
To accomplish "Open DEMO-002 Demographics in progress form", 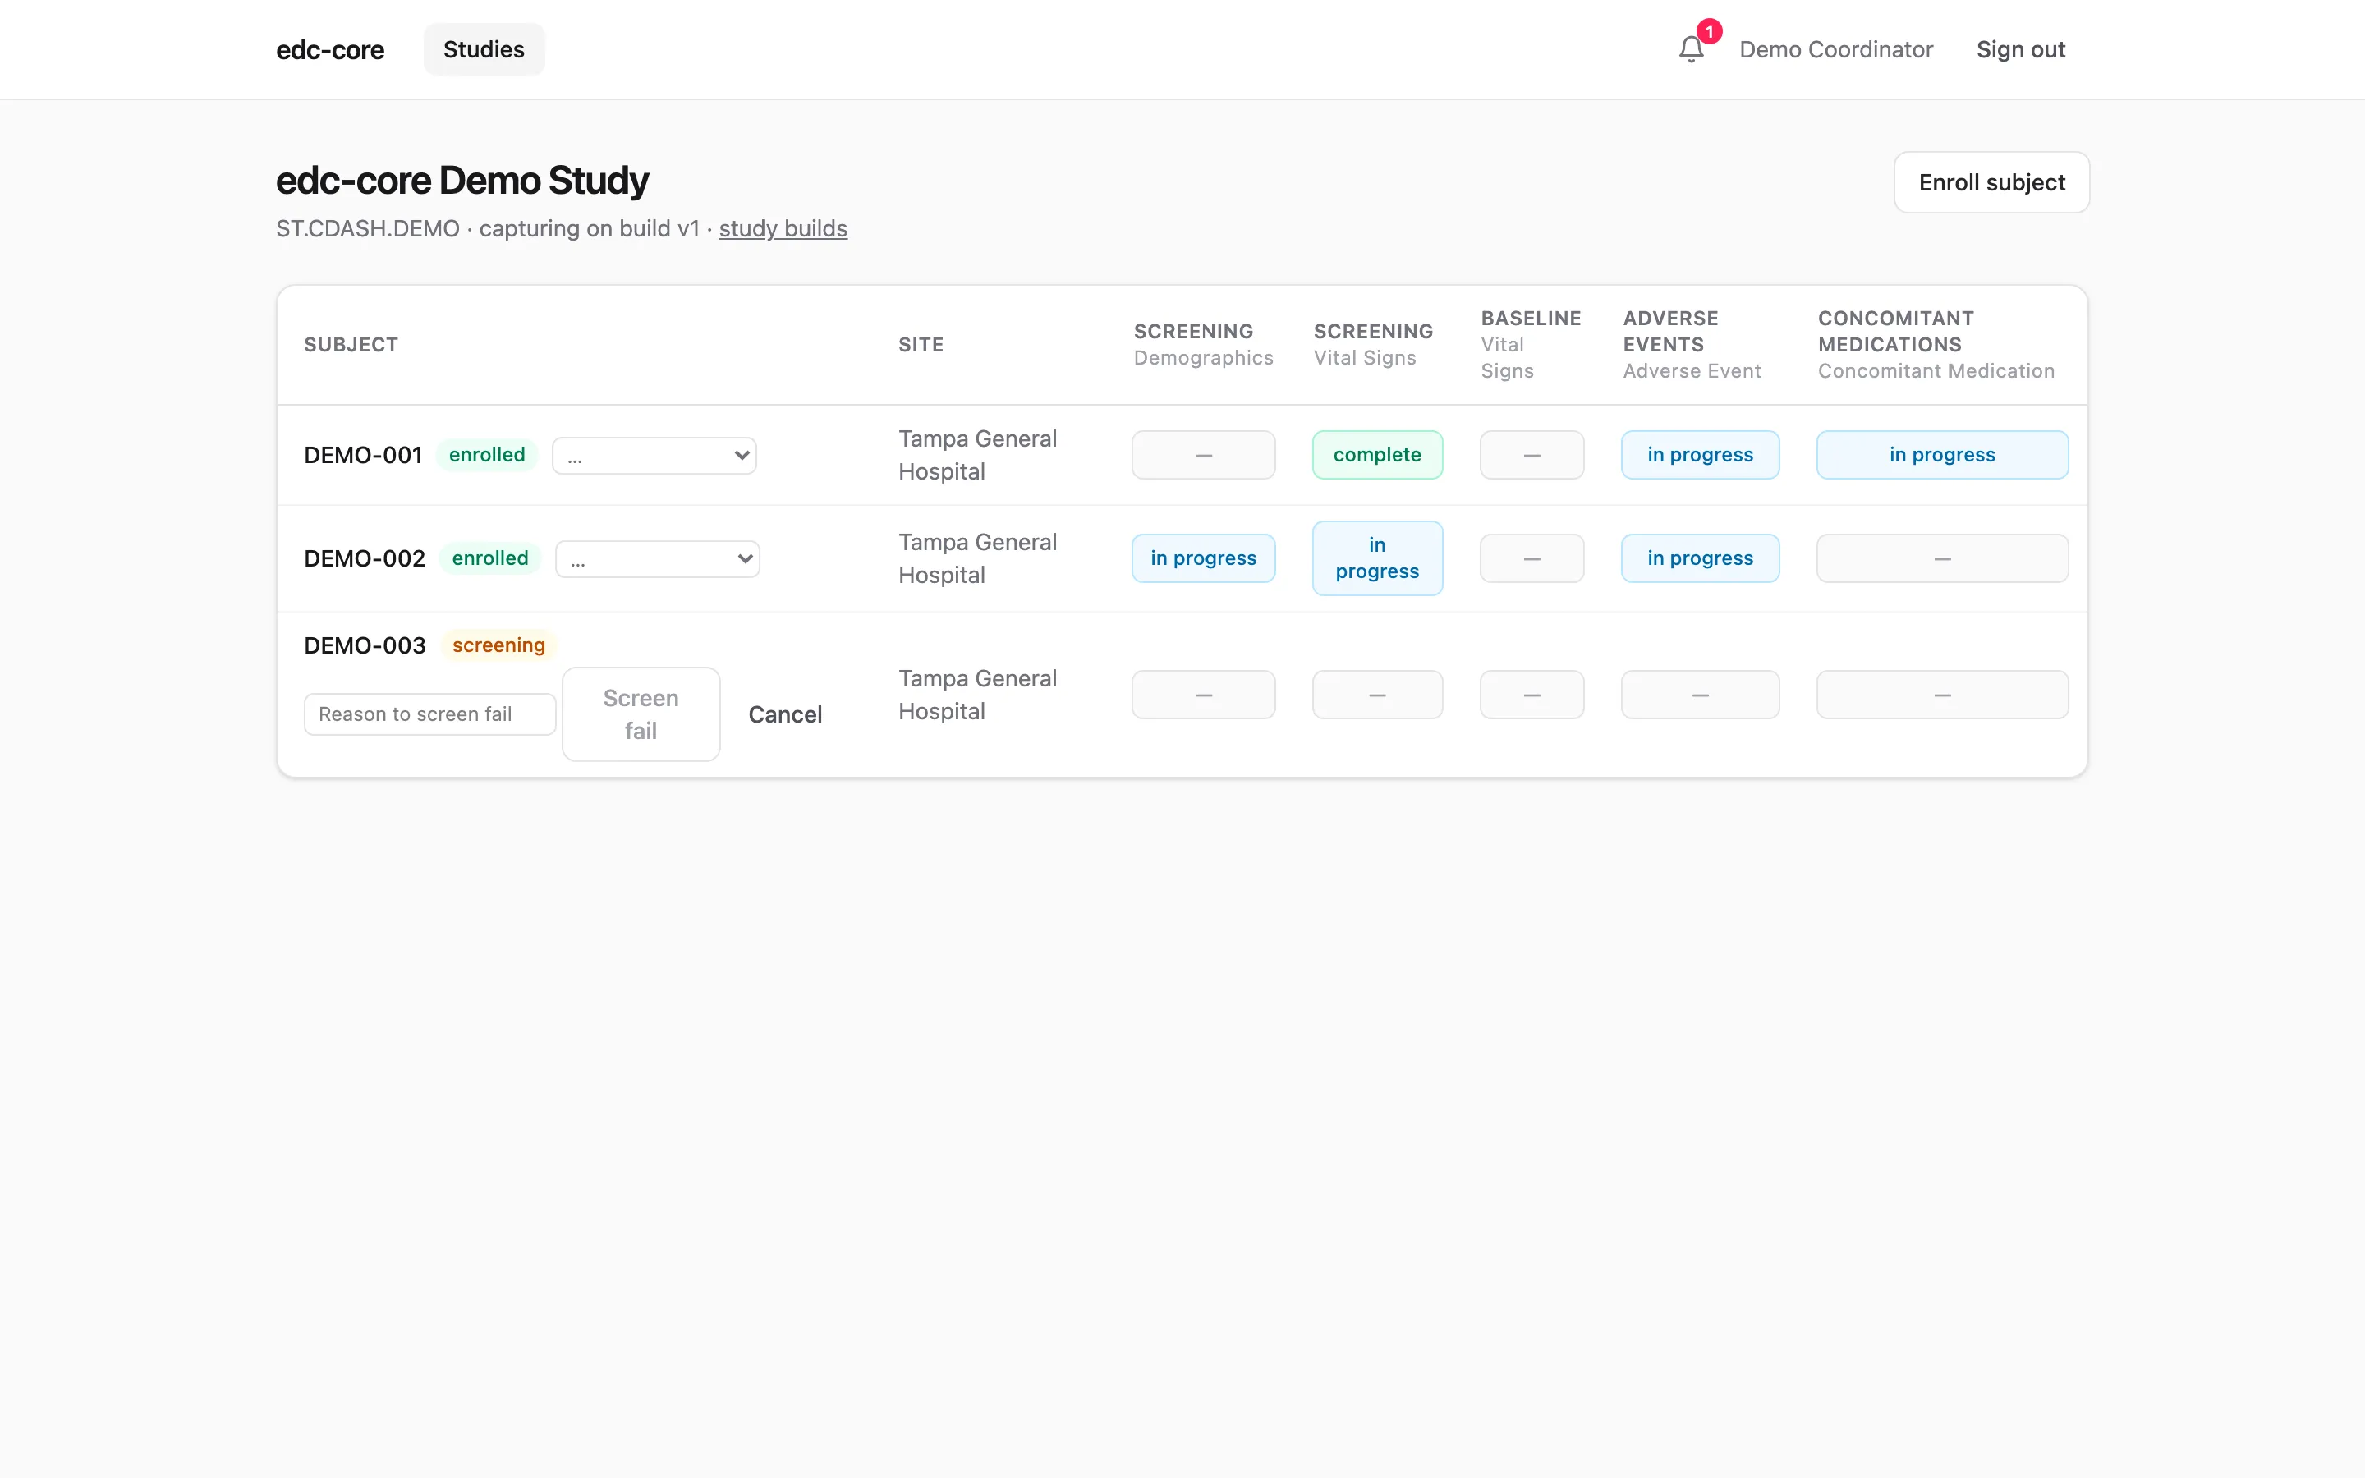I will coord(1203,559).
